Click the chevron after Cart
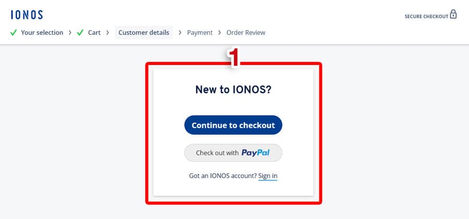This screenshot has height=219, width=469. pos(108,33)
